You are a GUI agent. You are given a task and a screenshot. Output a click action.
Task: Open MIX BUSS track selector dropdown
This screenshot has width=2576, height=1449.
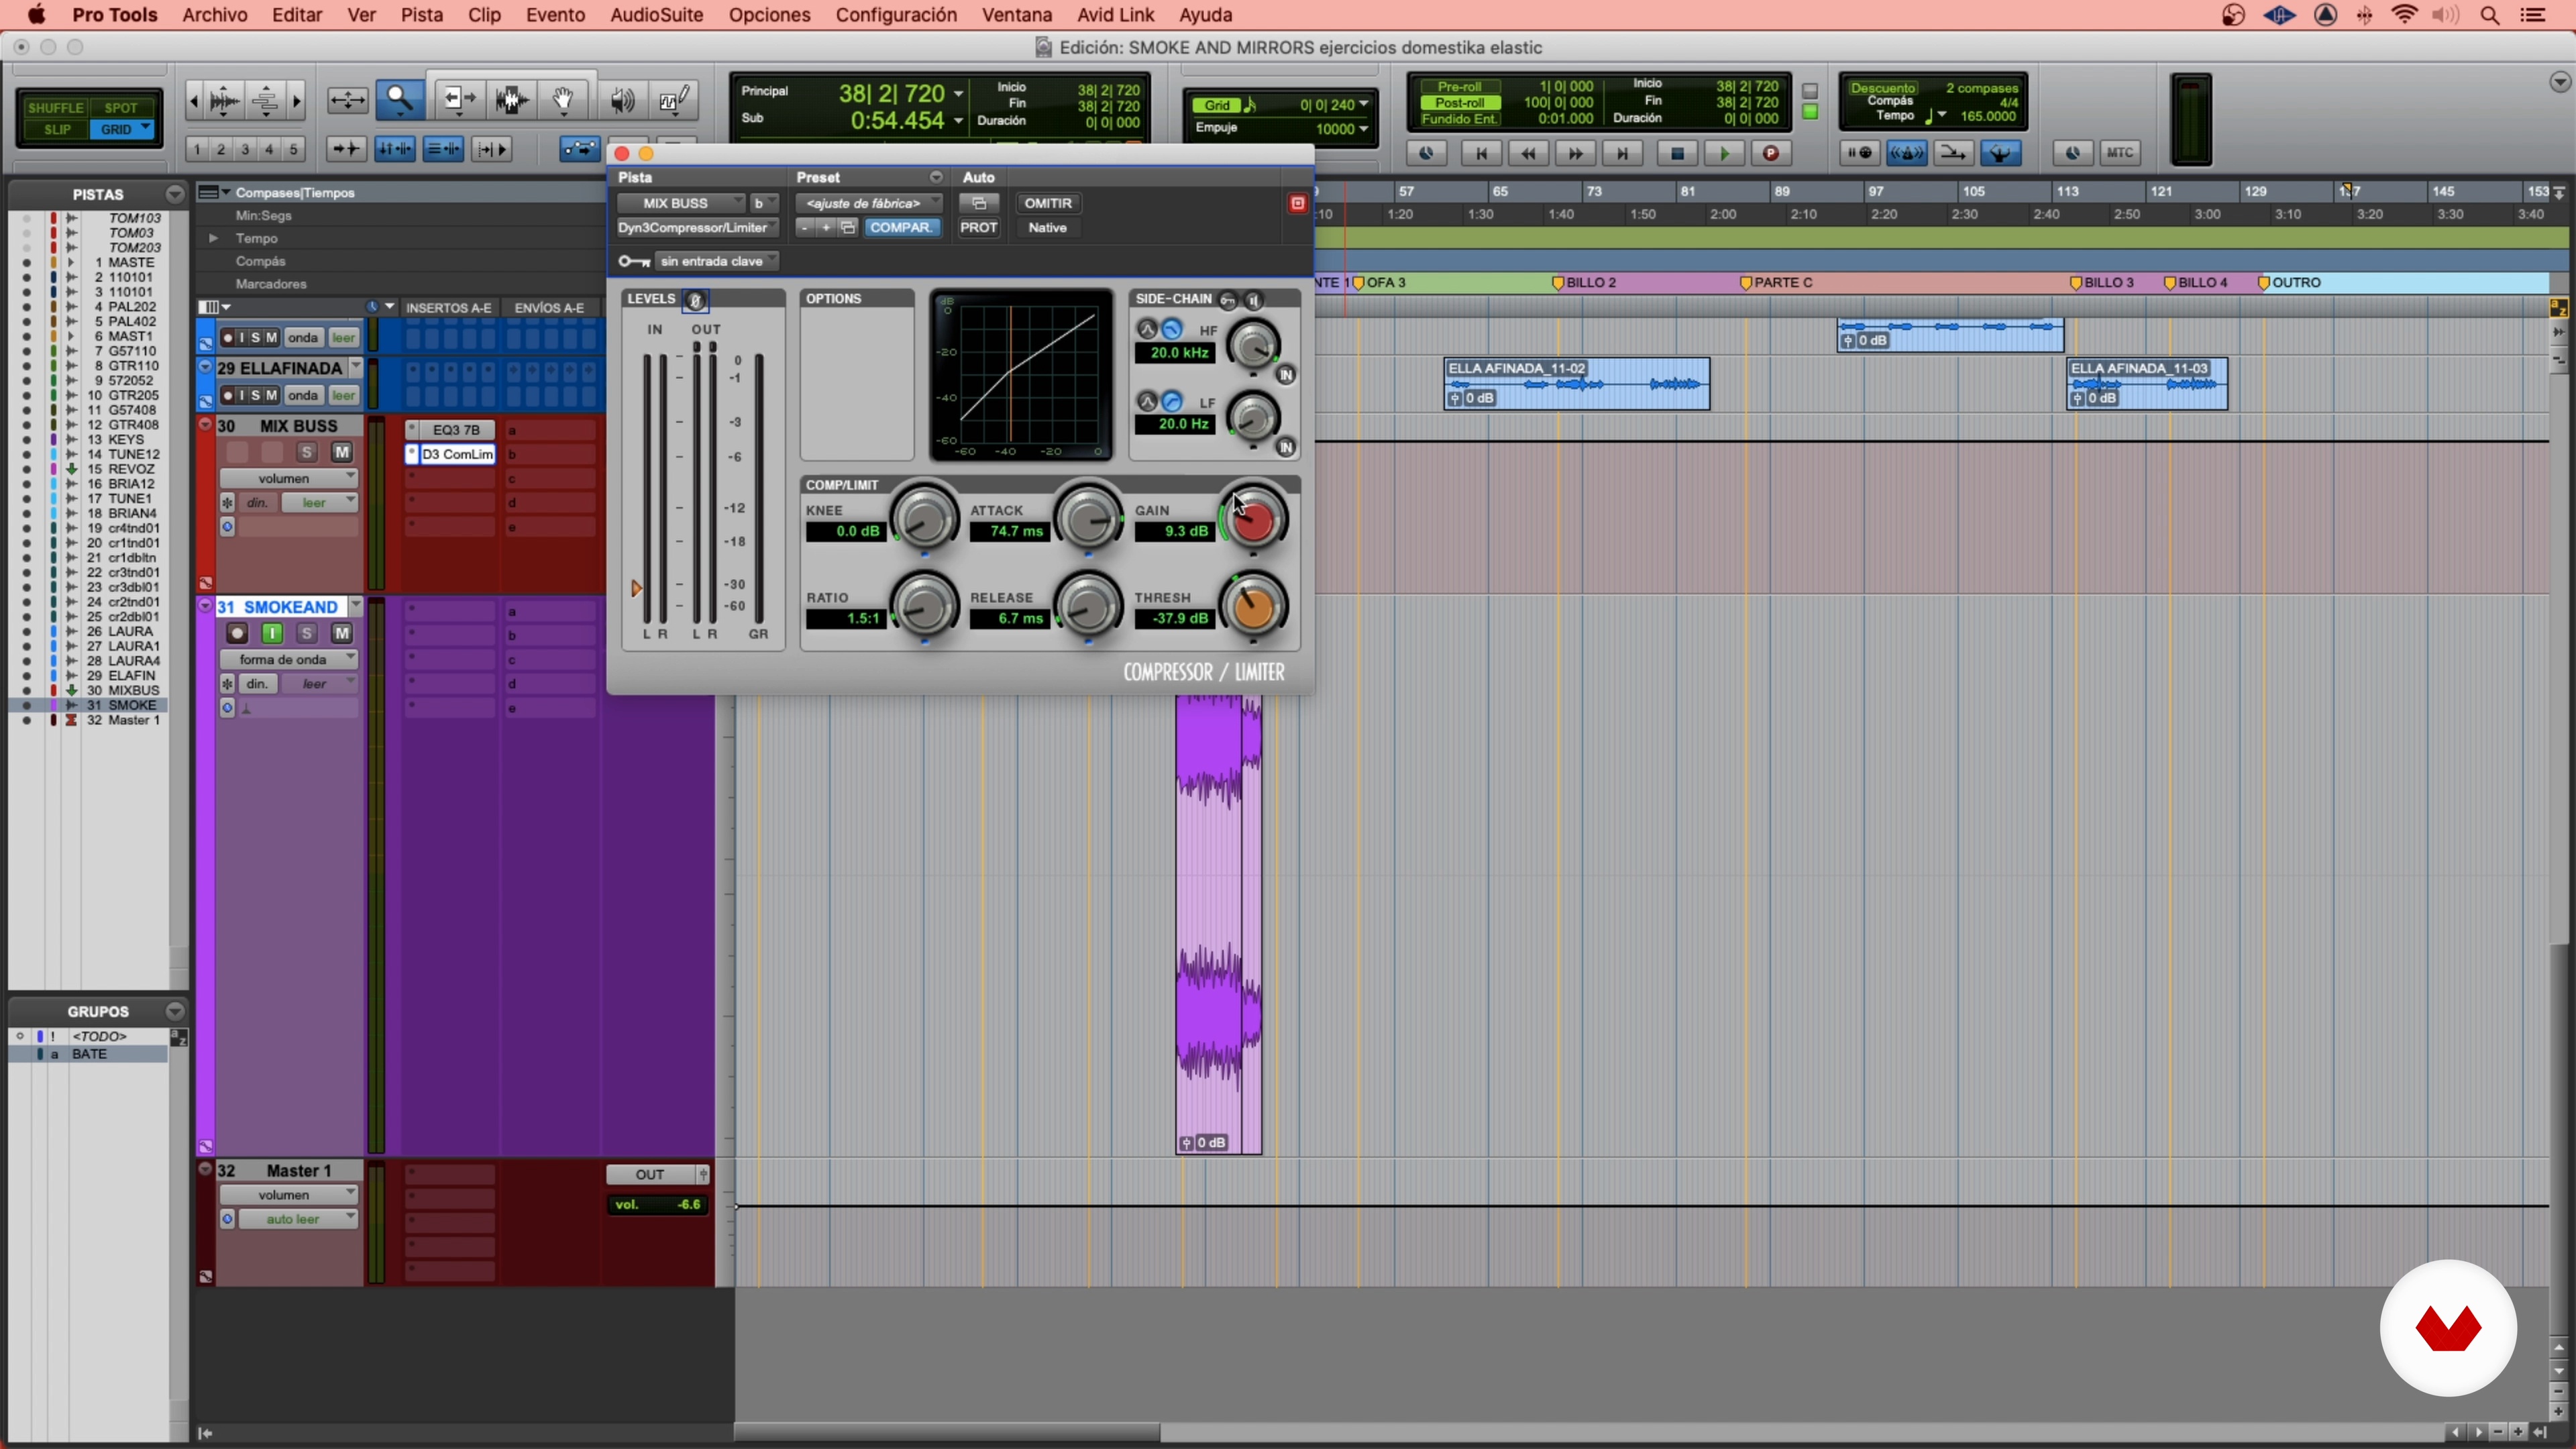(x=681, y=203)
